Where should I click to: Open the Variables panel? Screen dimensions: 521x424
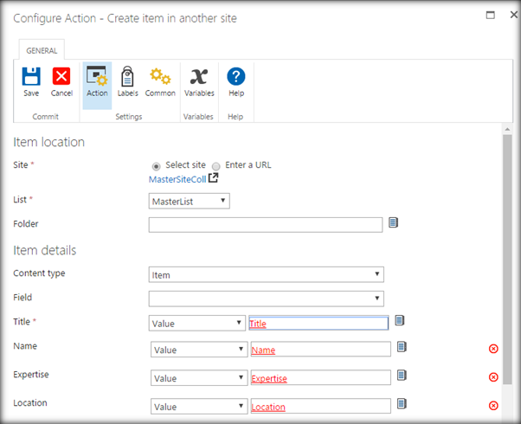click(199, 81)
